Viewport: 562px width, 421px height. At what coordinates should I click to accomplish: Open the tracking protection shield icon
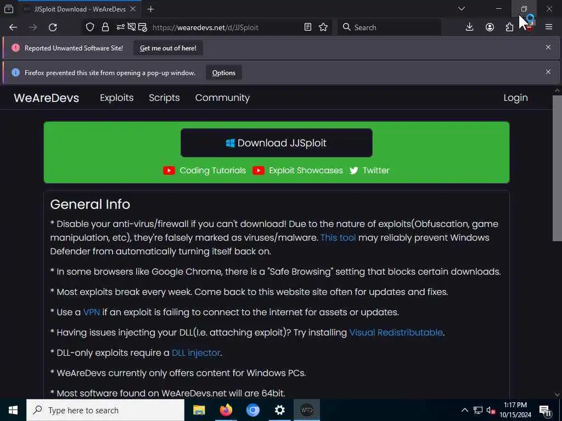coord(90,27)
